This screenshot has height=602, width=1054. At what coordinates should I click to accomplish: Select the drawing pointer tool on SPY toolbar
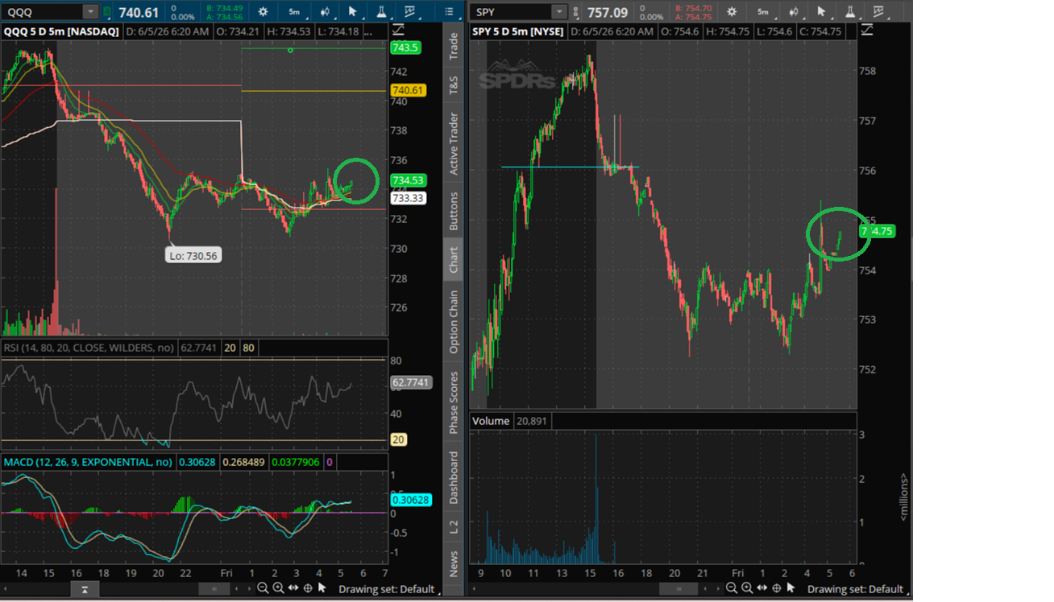(x=821, y=11)
